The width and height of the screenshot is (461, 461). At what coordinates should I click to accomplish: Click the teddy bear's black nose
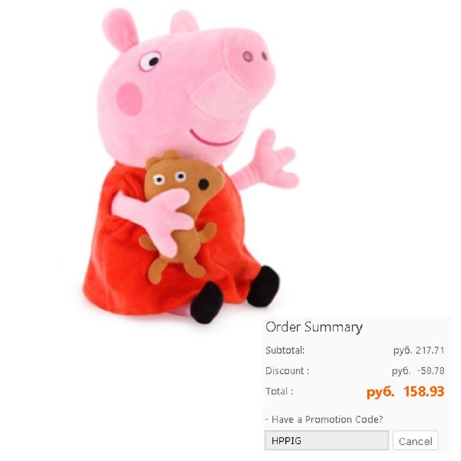coord(203,184)
